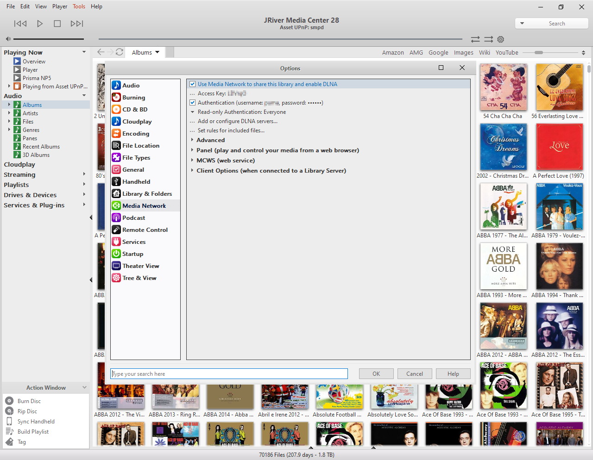Open the Player menu
Screen dimensions: 593x460
pos(60,6)
